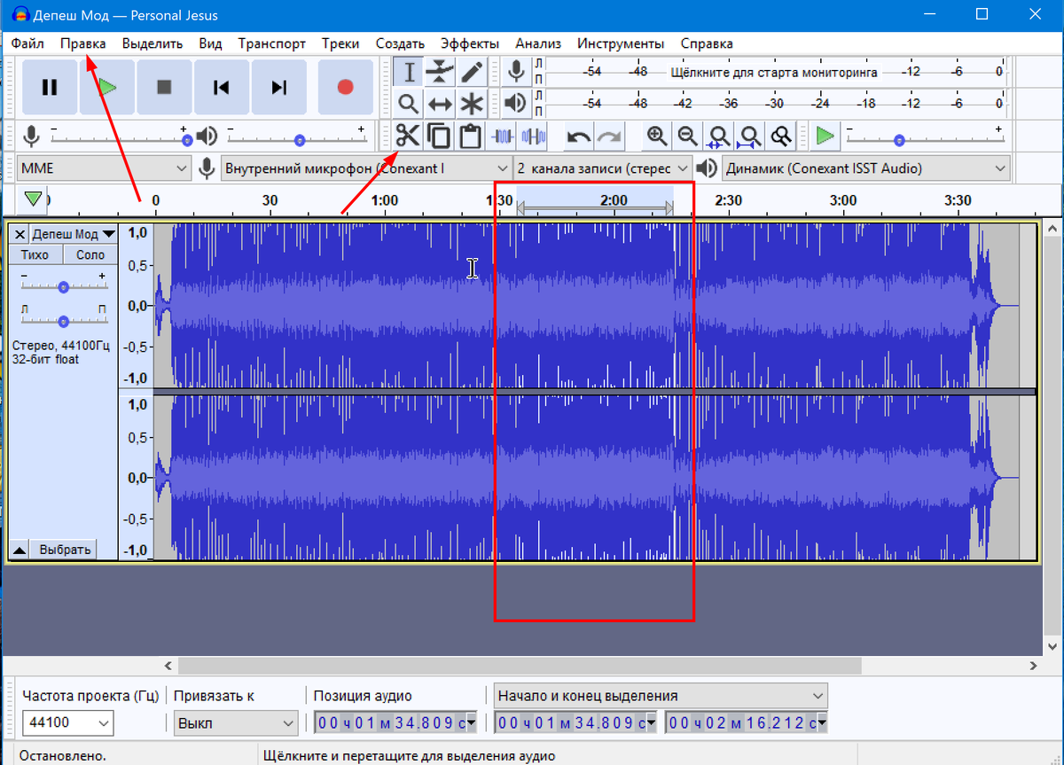Viewport: 1064px width, 765px height.
Task: Select the Envelope tool
Action: click(x=440, y=72)
